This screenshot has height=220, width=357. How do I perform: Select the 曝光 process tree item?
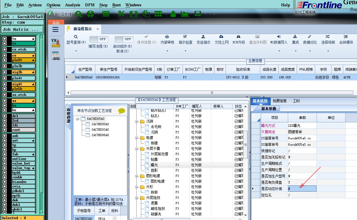point(154,165)
